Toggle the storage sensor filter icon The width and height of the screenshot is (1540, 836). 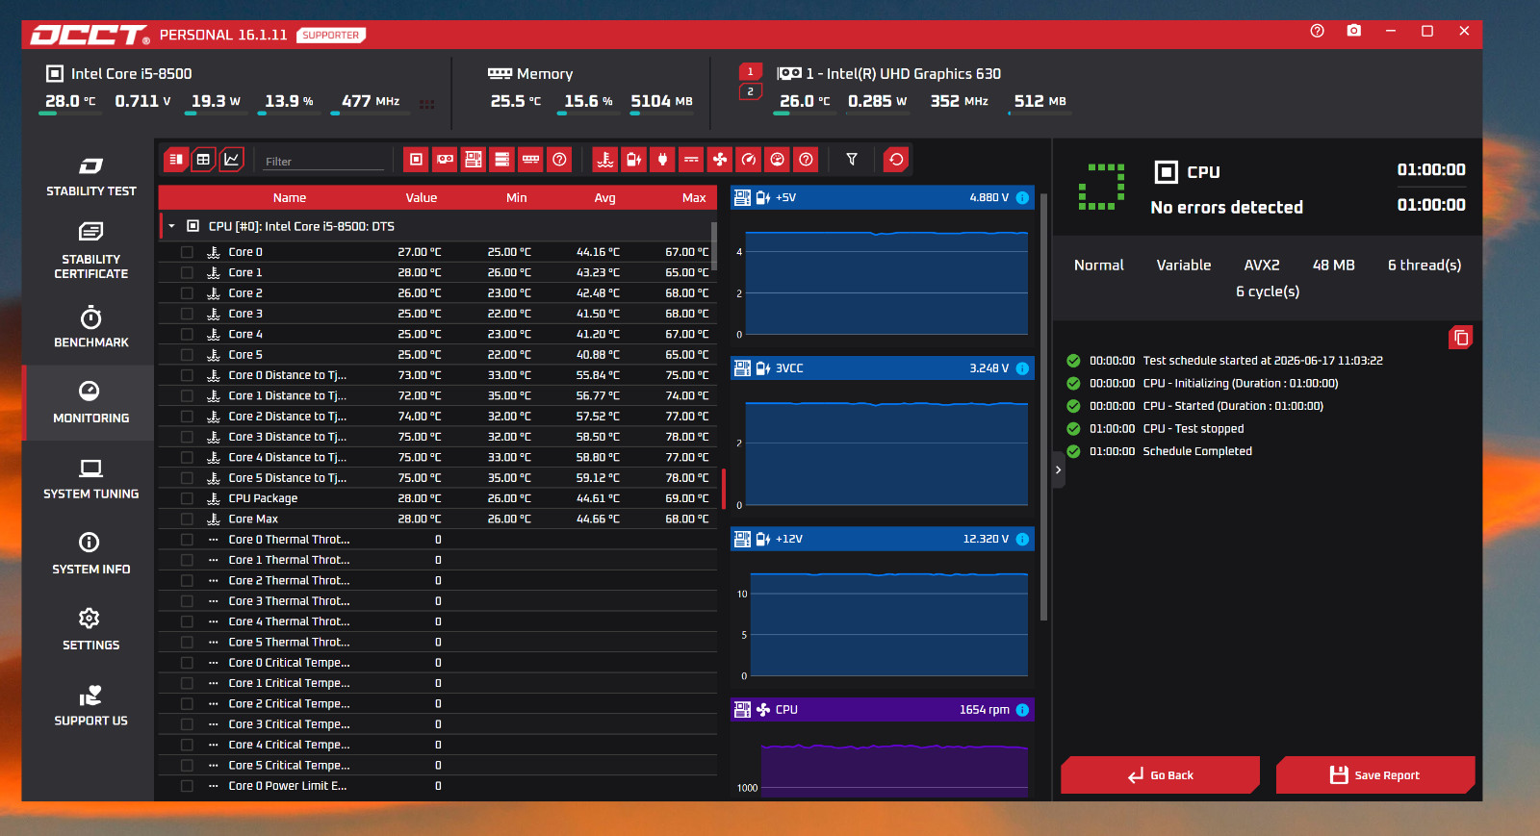click(x=502, y=160)
